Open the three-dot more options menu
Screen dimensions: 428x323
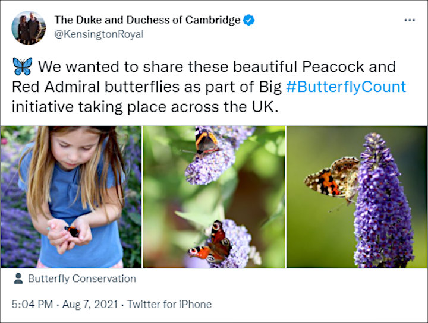410,20
